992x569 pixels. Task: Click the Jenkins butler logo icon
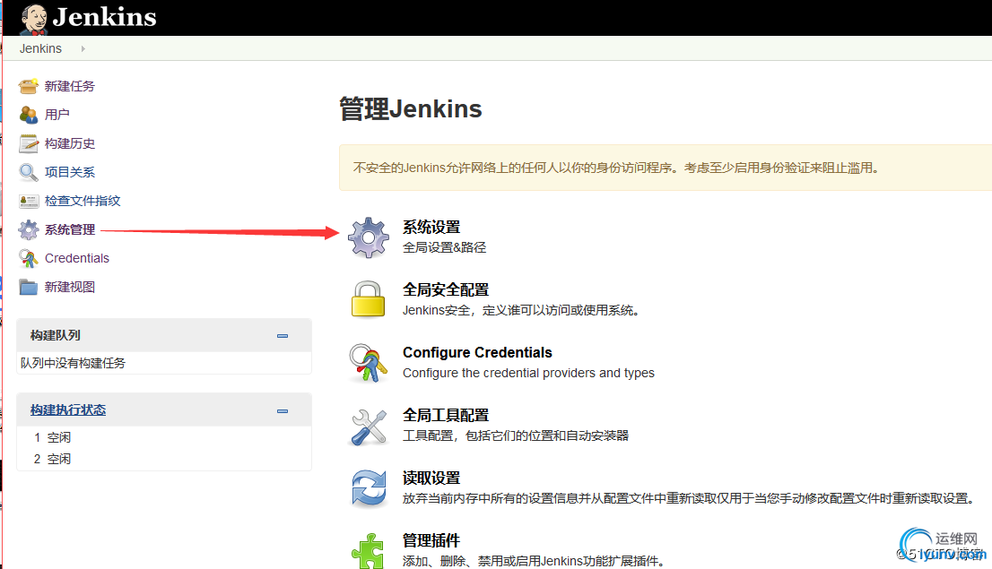(x=33, y=18)
